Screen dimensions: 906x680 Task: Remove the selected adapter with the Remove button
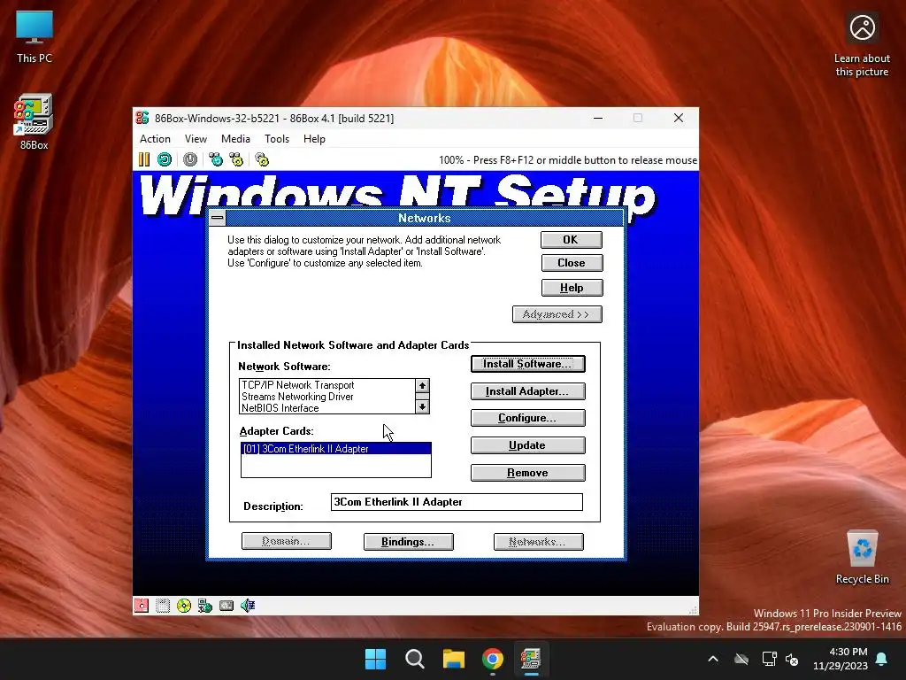point(527,473)
